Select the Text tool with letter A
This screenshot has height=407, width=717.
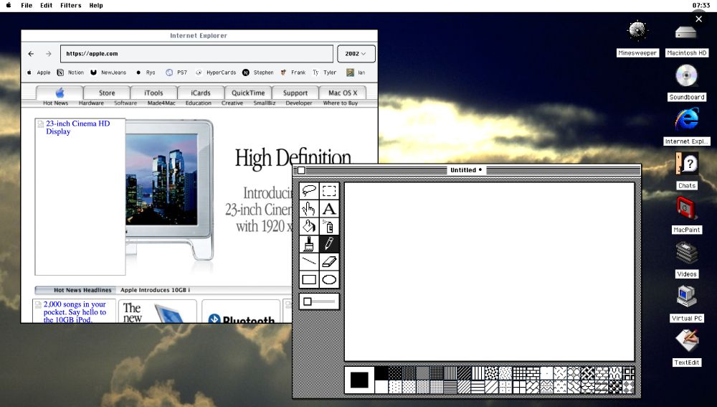[329, 209]
